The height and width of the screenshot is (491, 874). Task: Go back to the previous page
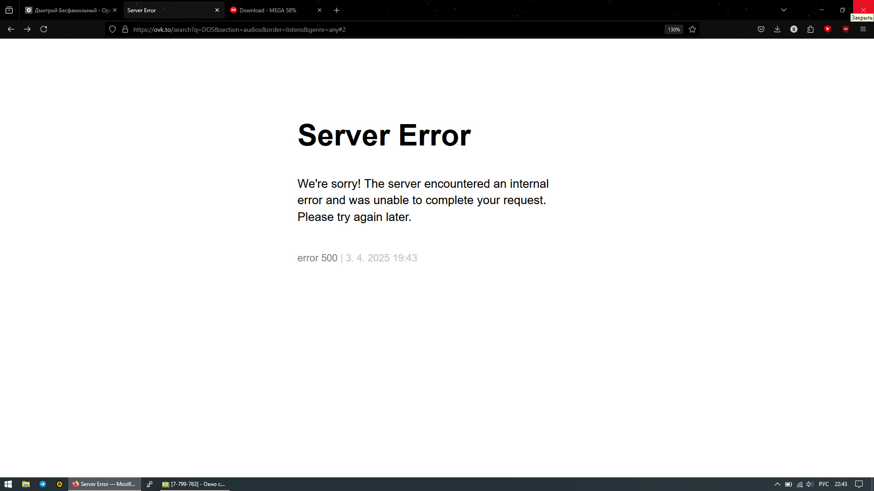11,29
